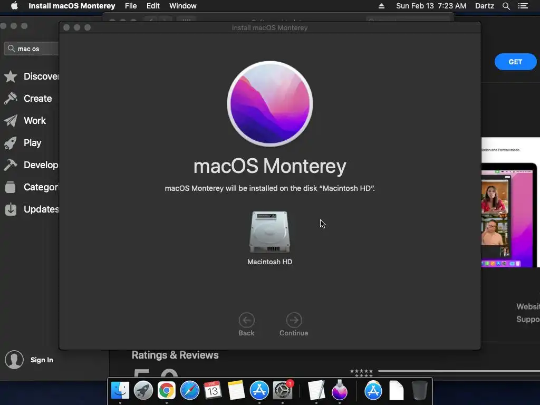540x405 pixels.
Task: Open Updates in App Store sidebar
Action: click(x=31, y=209)
